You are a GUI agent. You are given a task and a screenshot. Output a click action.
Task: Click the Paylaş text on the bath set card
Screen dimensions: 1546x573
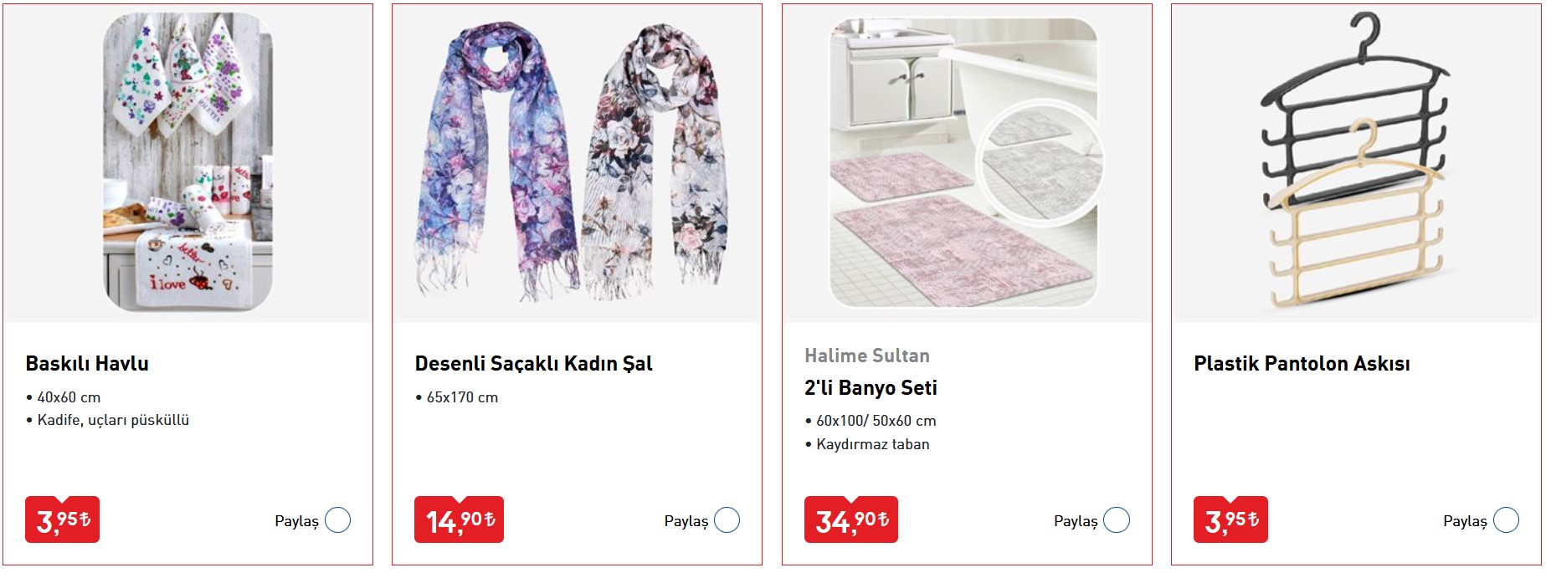1076,521
